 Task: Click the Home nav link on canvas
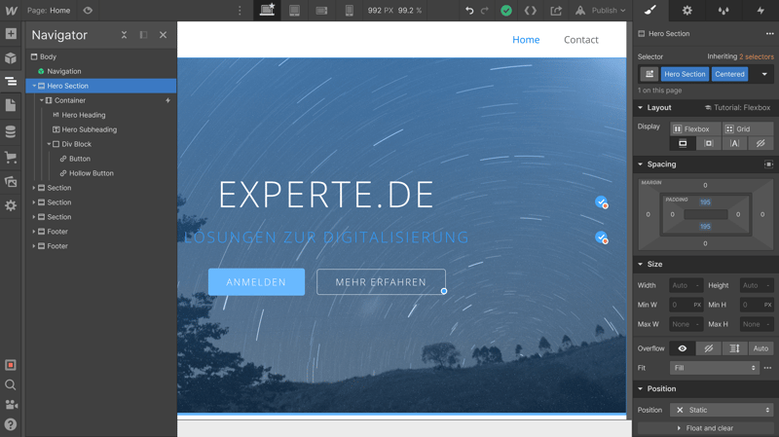[526, 40]
